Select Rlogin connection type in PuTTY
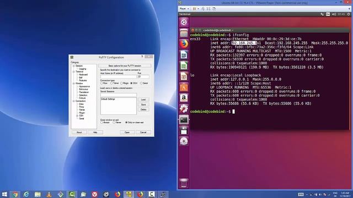The height and width of the screenshot is (198, 353). (121, 83)
